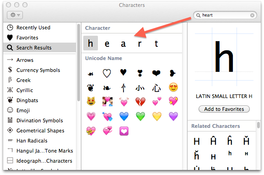
Task: Open the Dingbats category
Action: coord(40,100)
